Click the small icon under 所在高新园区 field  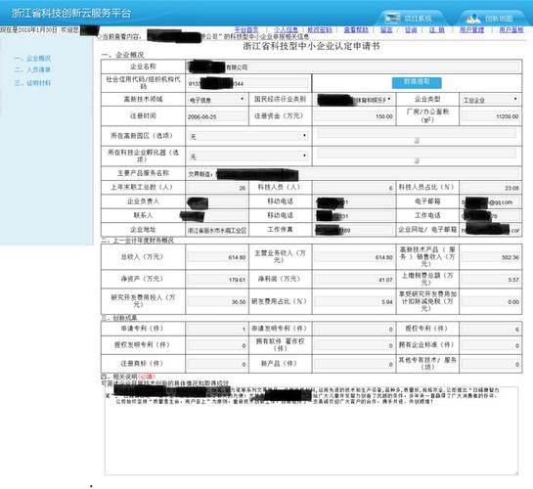pos(417,141)
